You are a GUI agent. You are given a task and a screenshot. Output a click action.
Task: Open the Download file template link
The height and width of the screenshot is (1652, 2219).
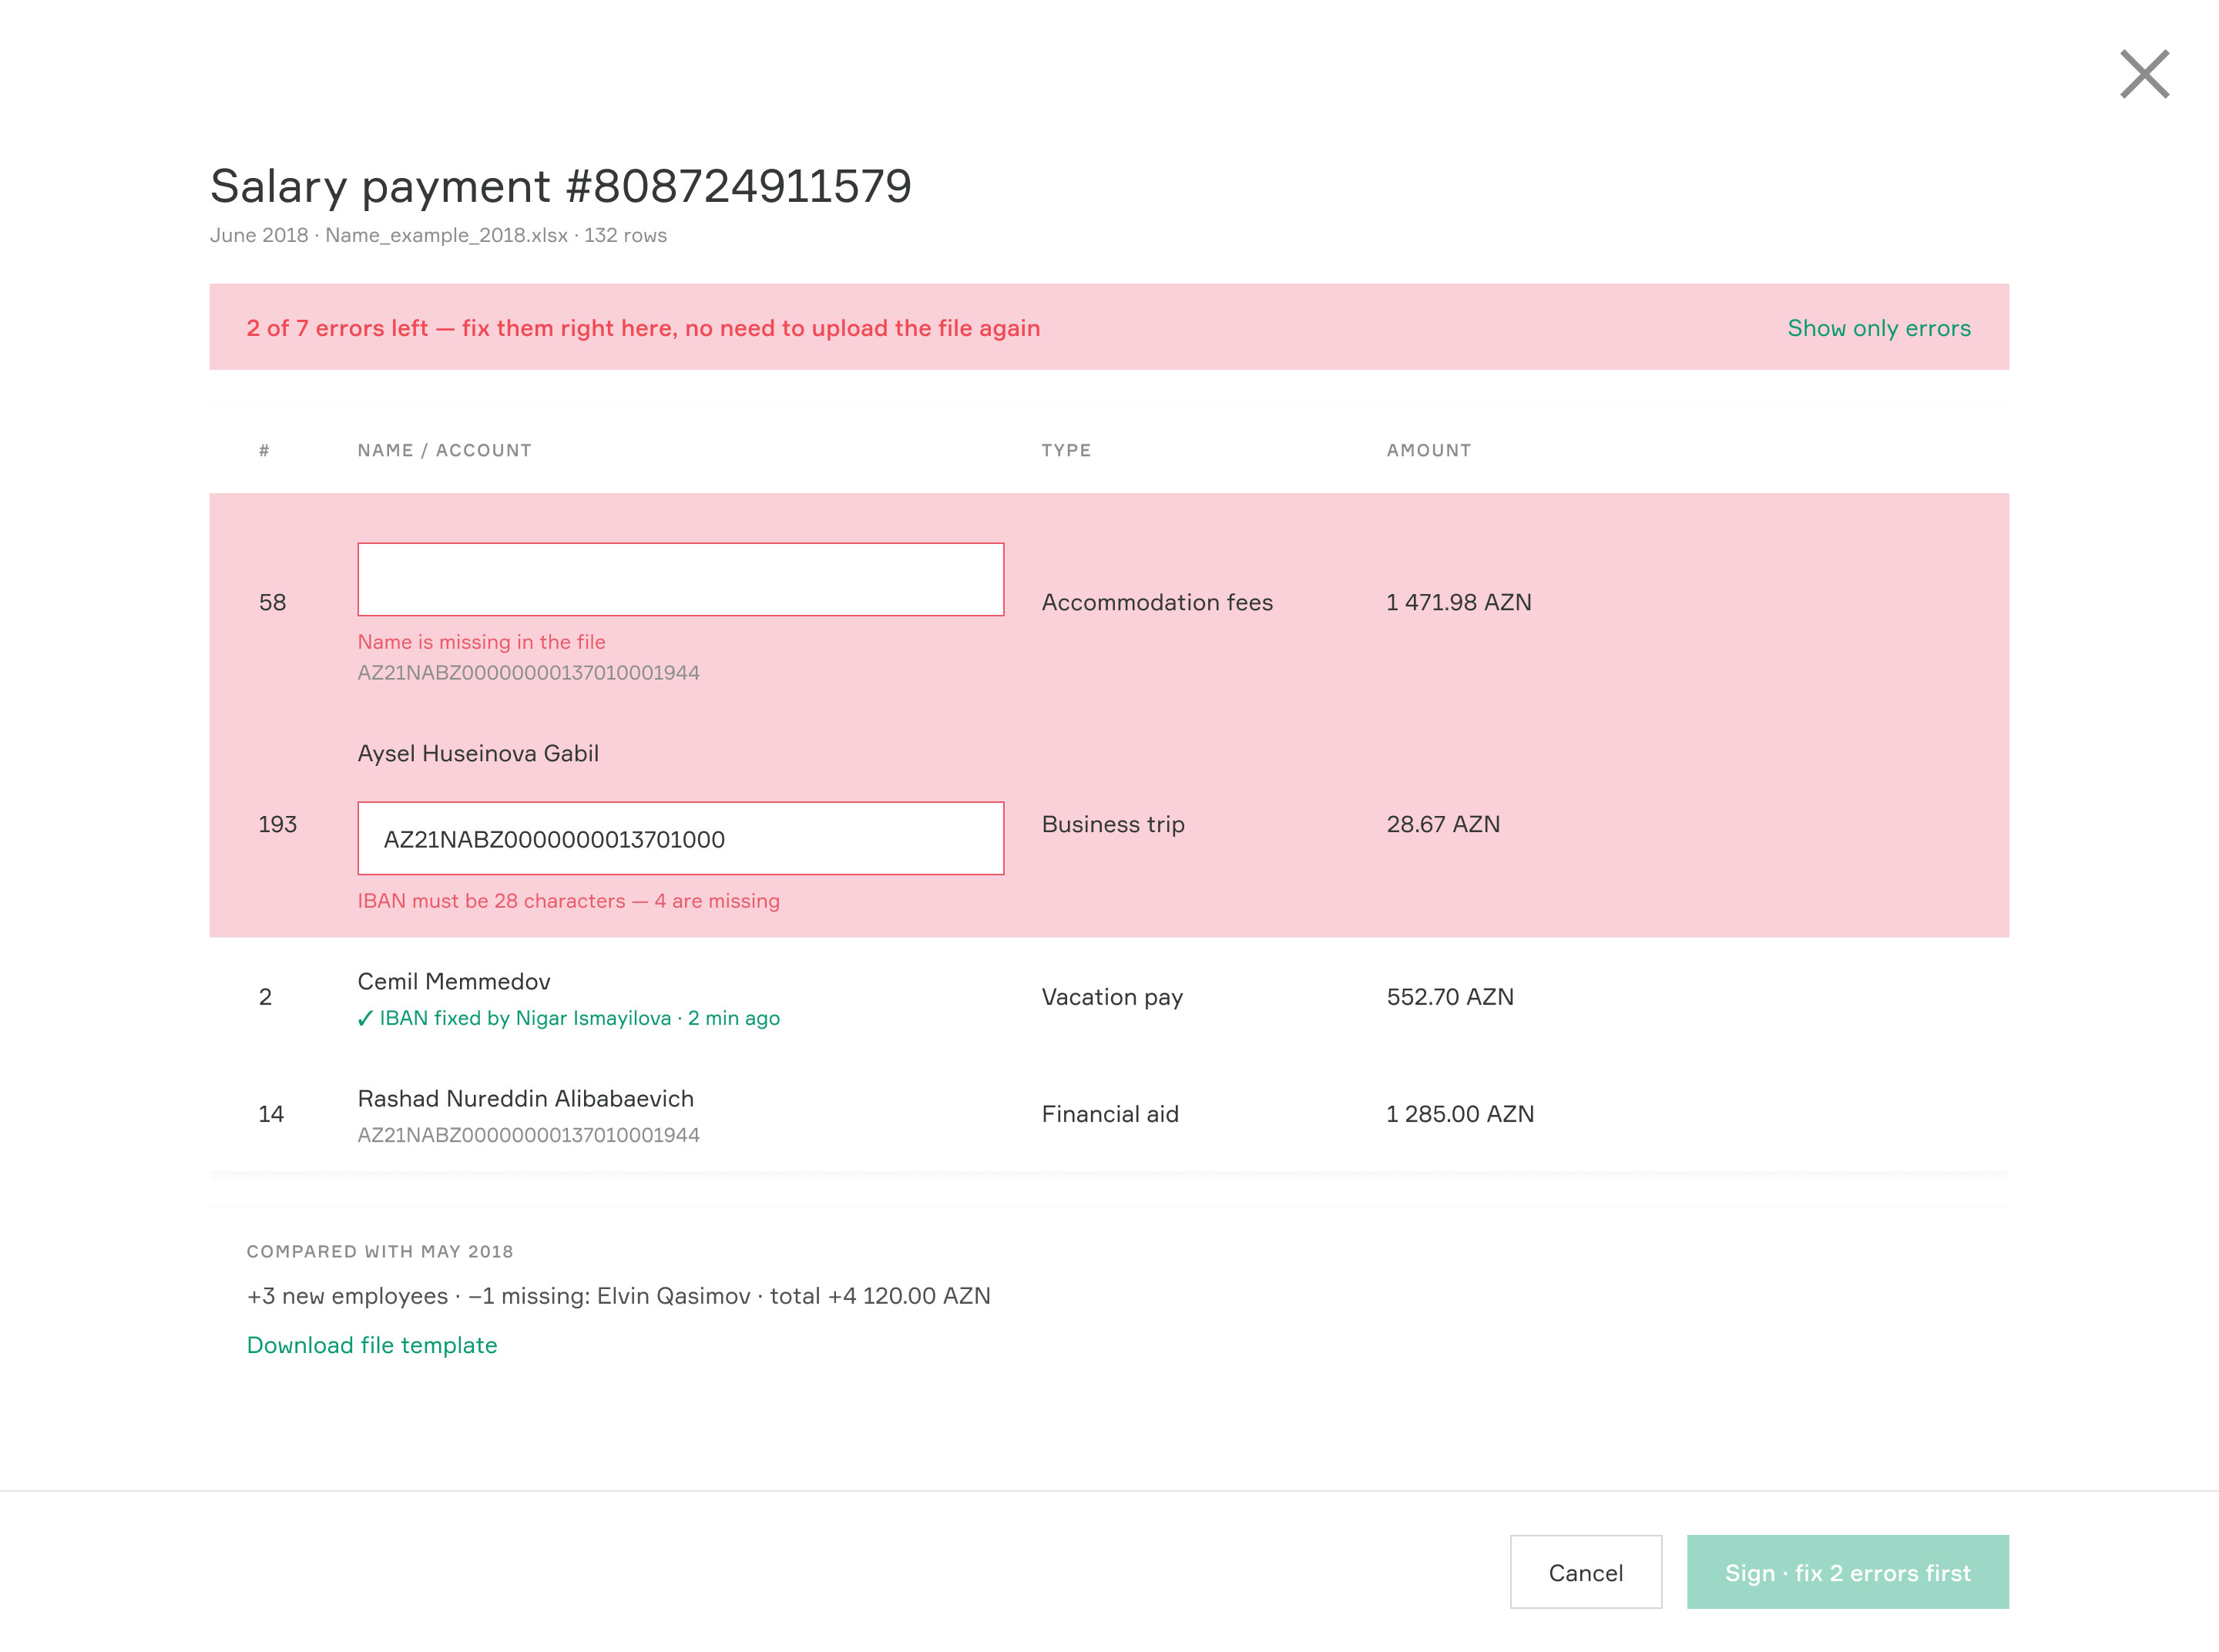click(372, 1345)
